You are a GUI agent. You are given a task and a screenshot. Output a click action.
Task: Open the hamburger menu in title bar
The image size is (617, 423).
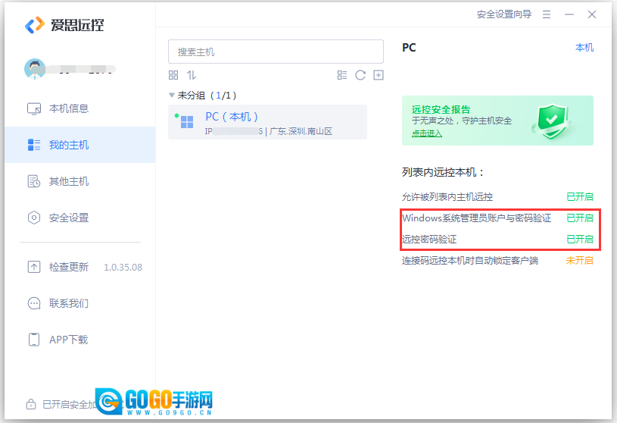547,14
